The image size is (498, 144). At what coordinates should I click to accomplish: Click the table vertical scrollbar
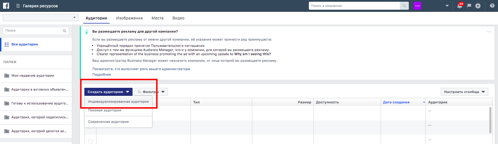(490, 120)
